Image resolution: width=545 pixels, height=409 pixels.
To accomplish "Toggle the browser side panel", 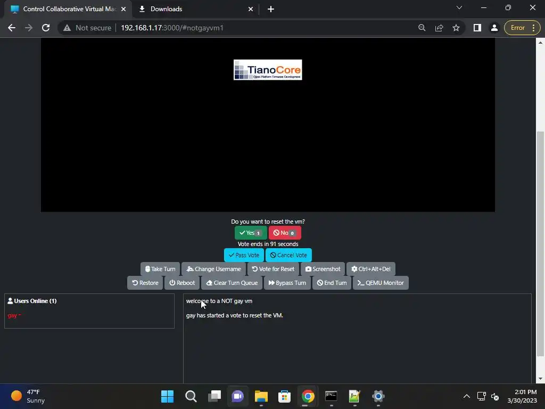I will coord(477,28).
